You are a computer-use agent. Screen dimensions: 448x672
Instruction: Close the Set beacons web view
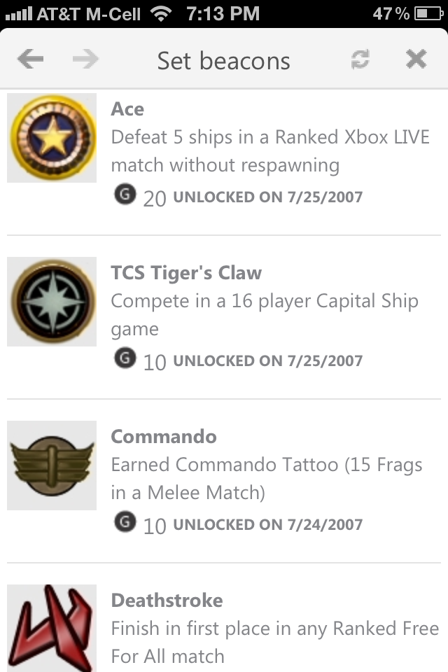(x=416, y=60)
